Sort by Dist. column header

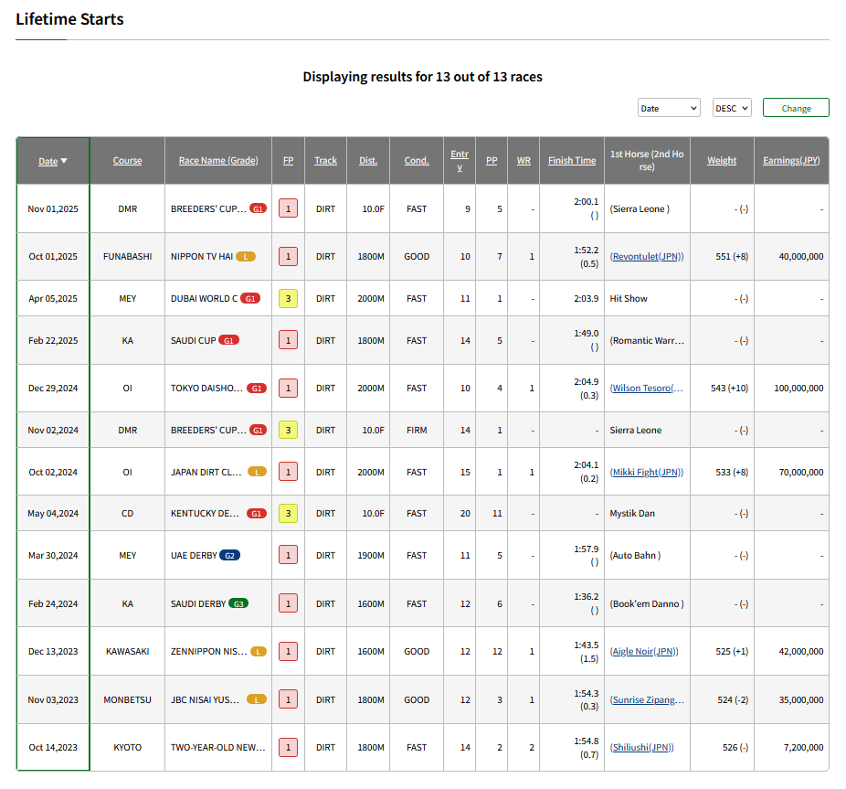[x=368, y=160]
